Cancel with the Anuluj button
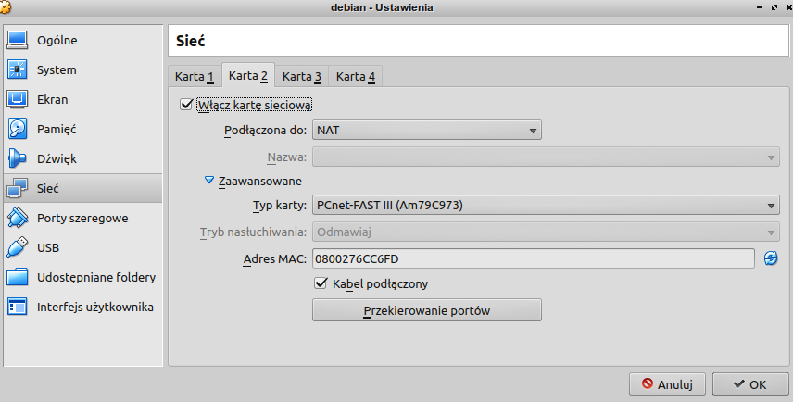Viewport: 793px width, 402px height. point(668,384)
